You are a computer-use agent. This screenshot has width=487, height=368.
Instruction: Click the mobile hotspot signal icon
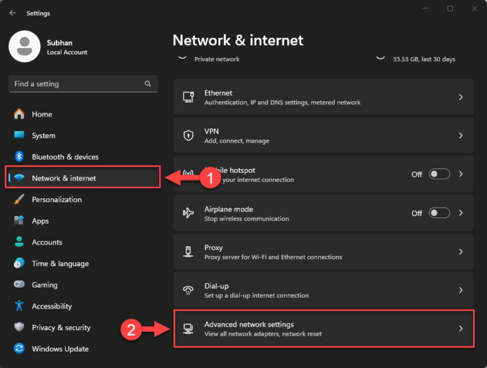click(x=188, y=173)
